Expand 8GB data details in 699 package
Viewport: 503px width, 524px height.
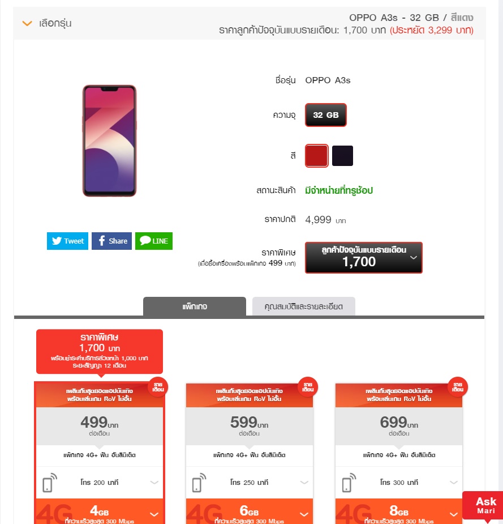click(x=454, y=514)
